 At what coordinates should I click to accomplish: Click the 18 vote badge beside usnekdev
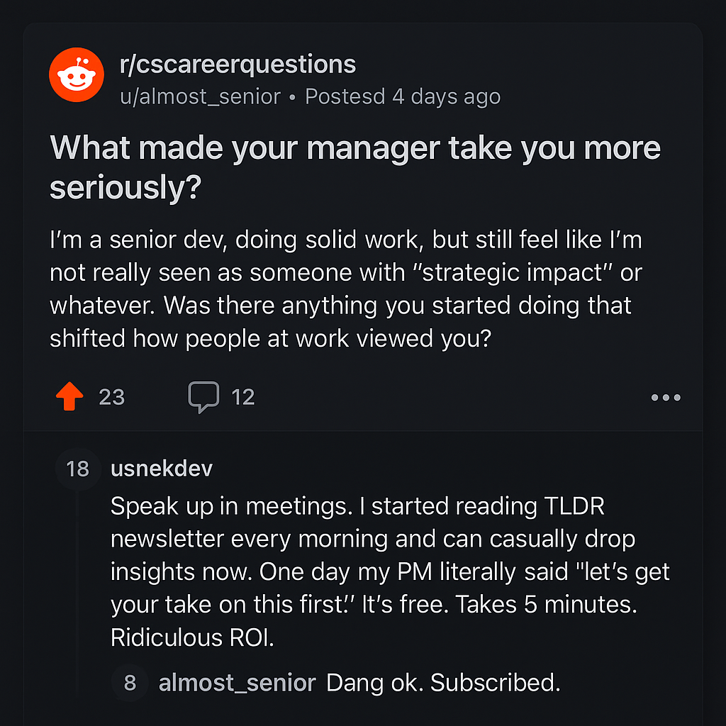click(x=78, y=469)
